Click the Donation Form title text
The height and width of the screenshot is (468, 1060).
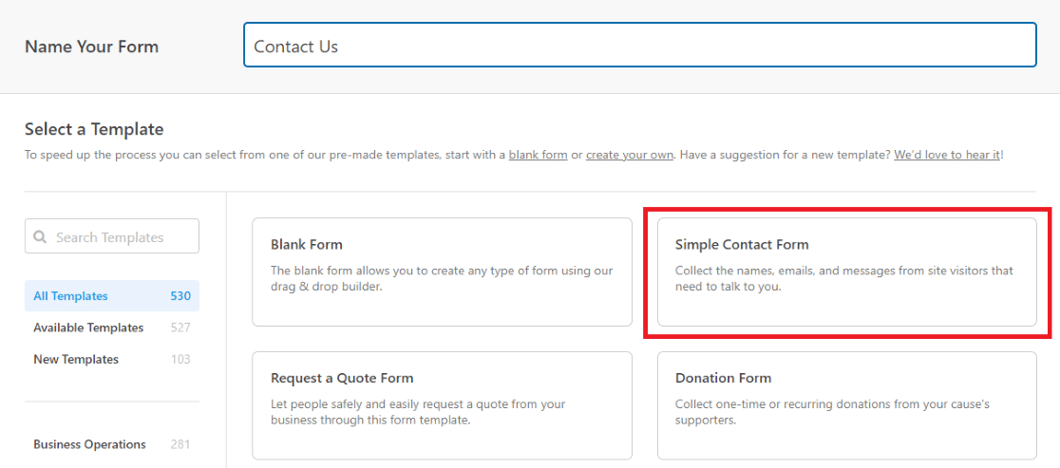[724, 378]
